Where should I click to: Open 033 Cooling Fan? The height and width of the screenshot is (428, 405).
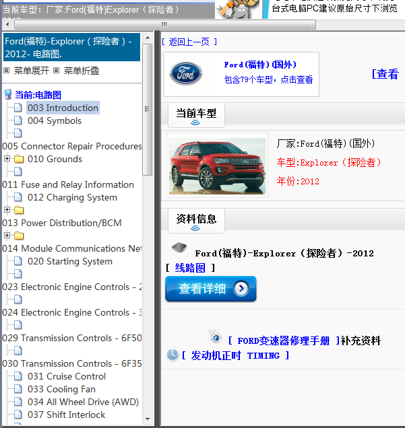click(x=61, y=389)
